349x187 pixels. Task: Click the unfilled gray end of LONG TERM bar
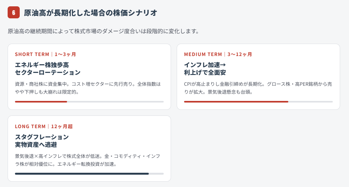tap(156, 174)
